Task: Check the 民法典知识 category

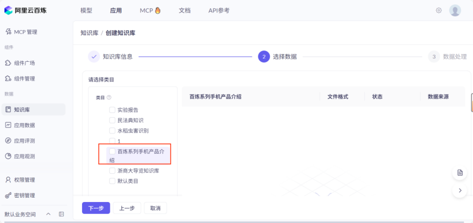Action: (112, 121)
